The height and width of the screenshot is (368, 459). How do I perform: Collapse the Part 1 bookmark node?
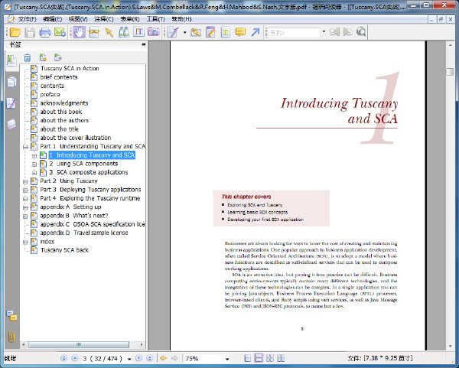25,147
